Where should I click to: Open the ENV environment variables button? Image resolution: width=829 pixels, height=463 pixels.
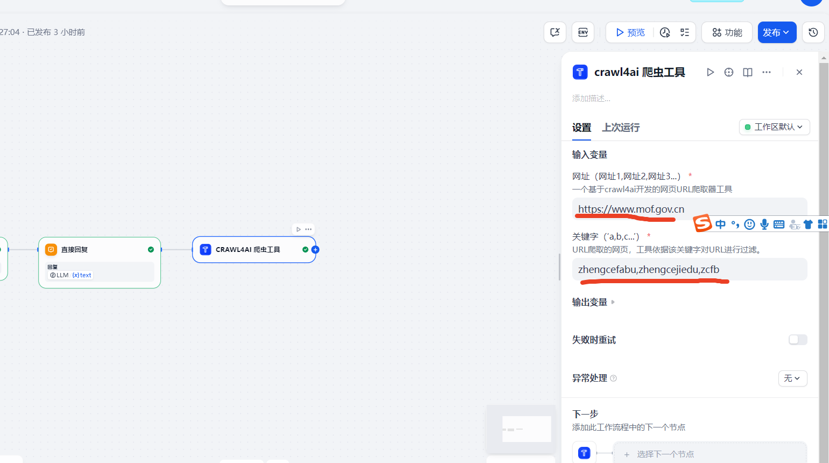click(583, 32)
